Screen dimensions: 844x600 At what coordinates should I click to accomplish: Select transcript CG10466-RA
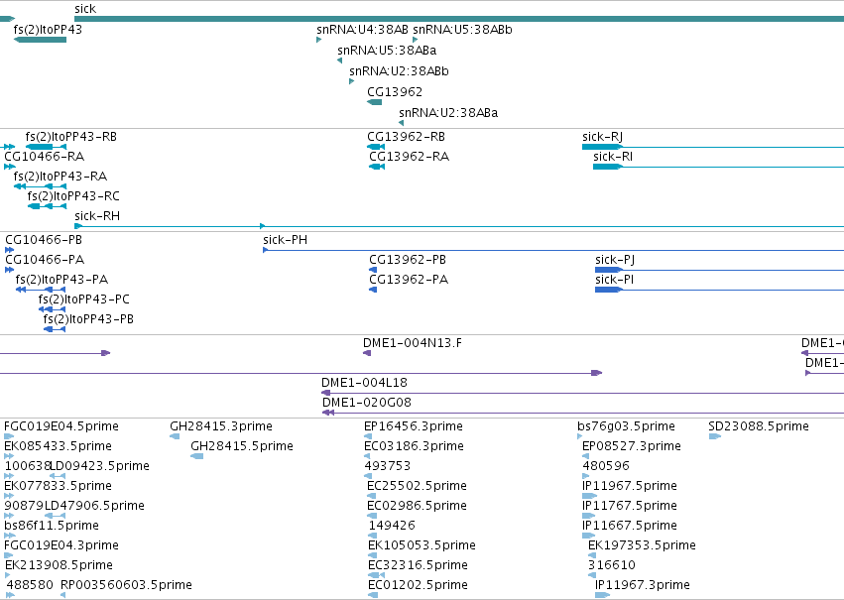(45, 157)
